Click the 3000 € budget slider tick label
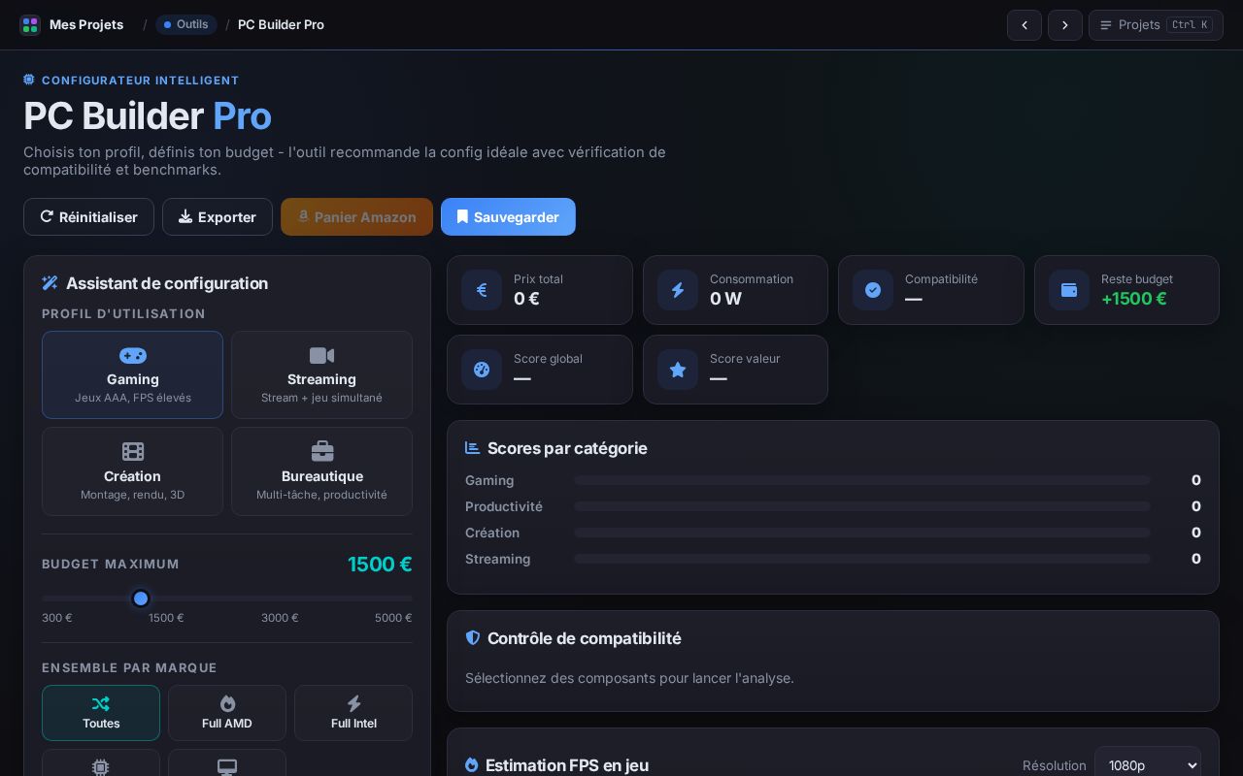Image resolution: width=1243 pixels, height=776 pixels. (x=280, y=618)
